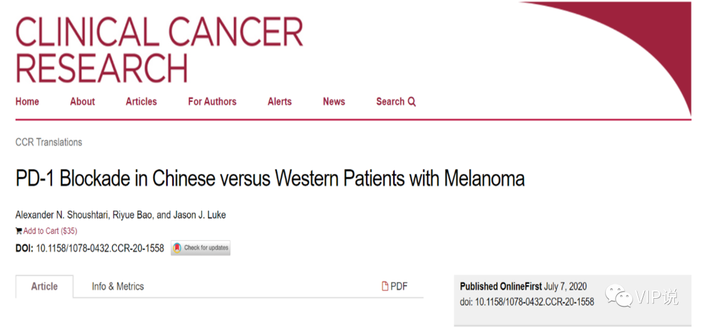Viewport: 702px width, 328px height.
Task: Open the About menu item
Action: [x=83, y=102]
